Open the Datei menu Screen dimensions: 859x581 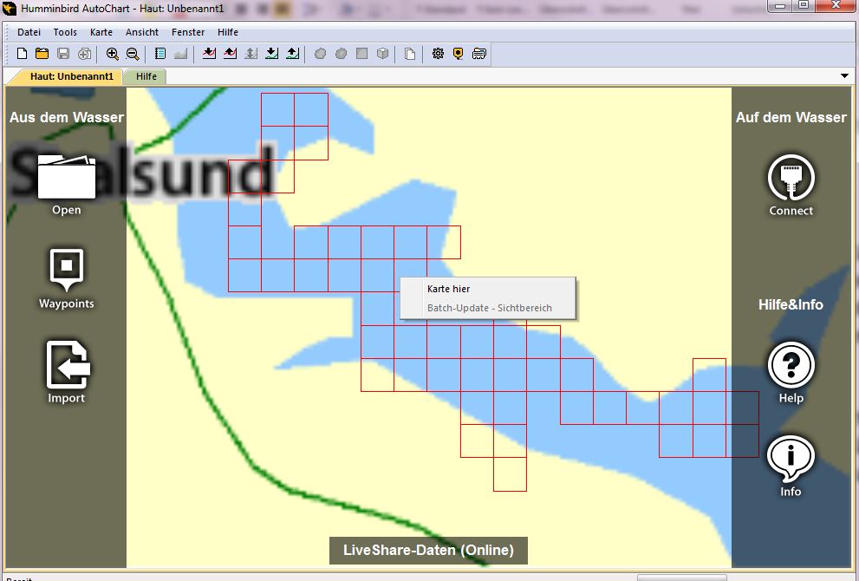coord(29,32)
